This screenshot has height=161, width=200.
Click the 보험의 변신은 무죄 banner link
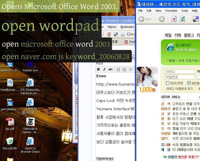pos(181,157)
